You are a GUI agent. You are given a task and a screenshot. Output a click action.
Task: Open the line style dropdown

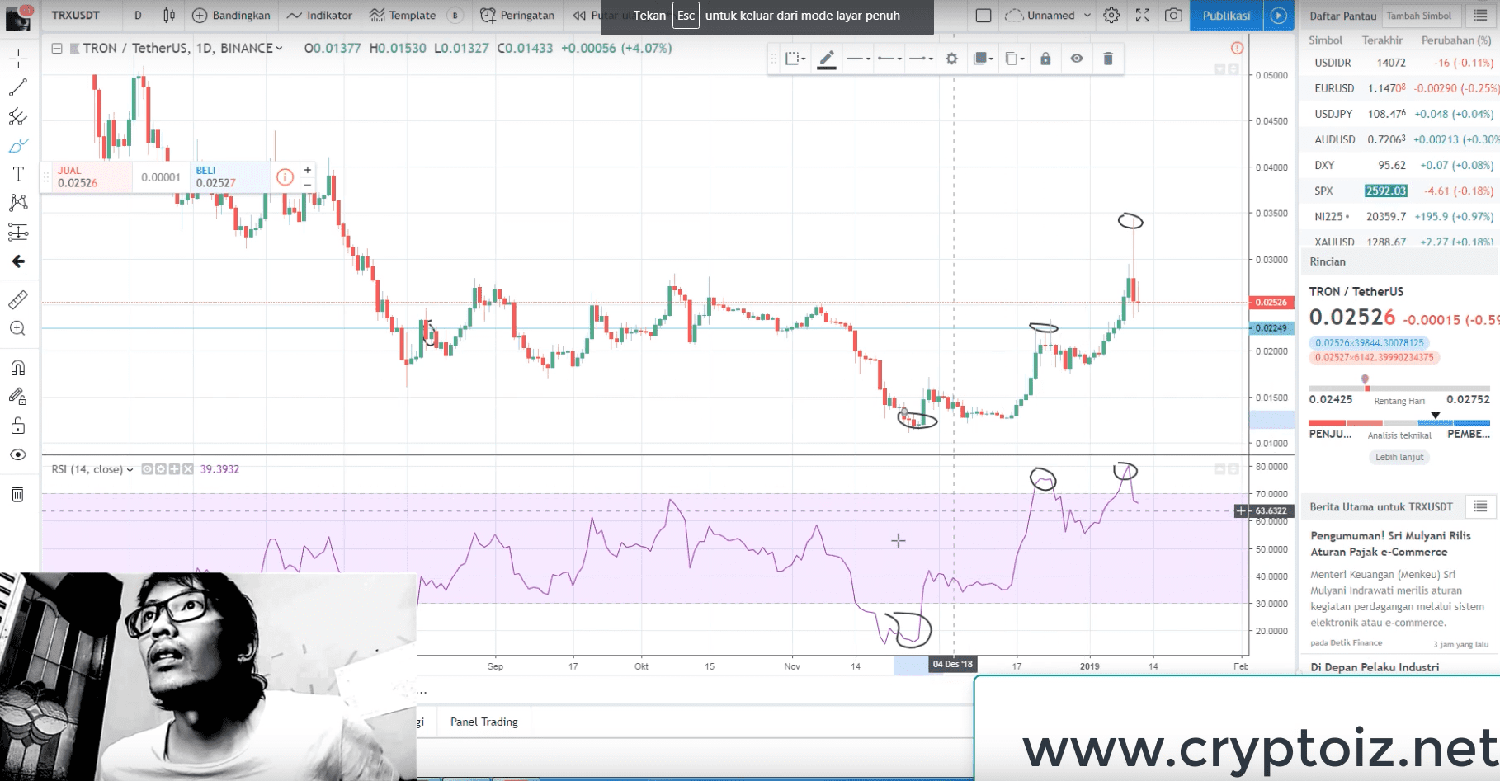(858, 59)
